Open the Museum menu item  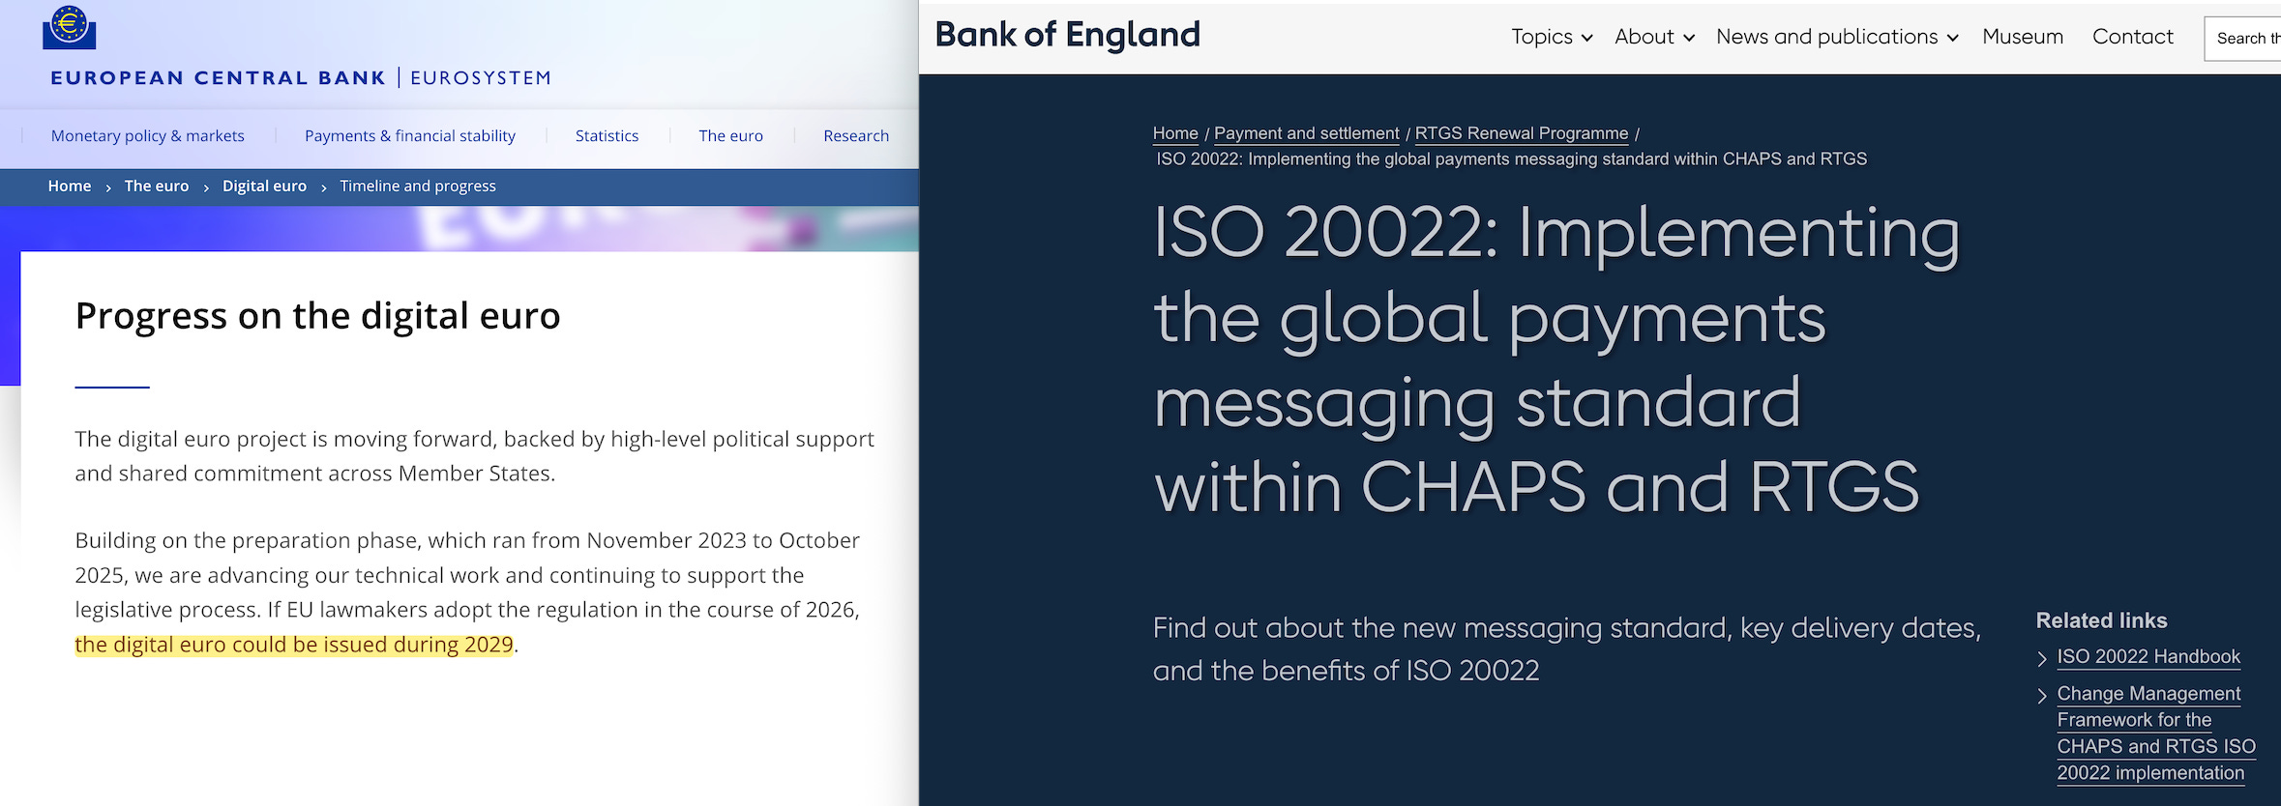pyautogui.click(x=2023, y=37)
